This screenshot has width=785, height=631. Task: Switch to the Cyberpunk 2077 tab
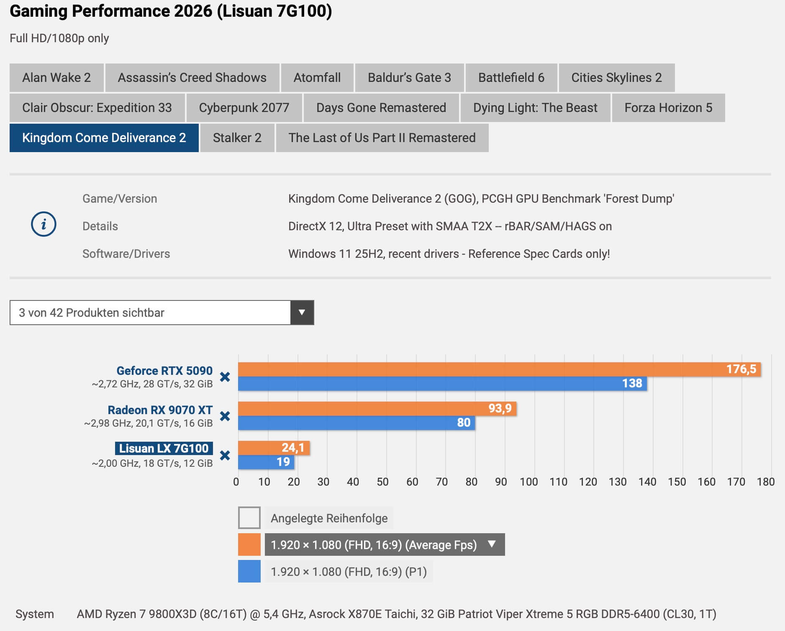point(244,108)
